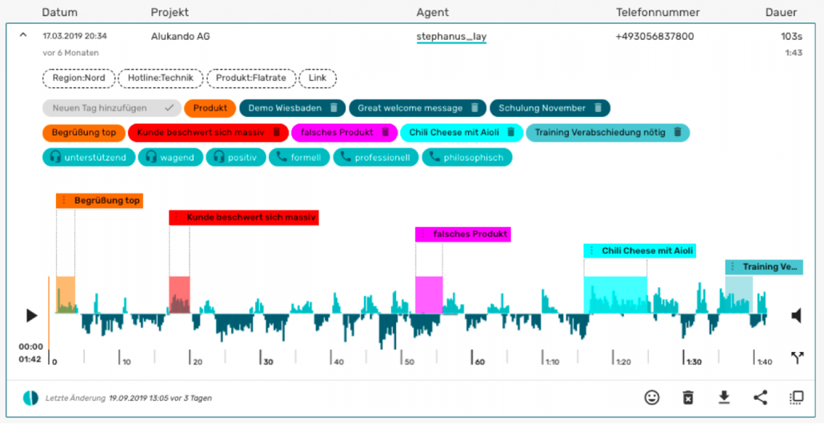Select the Hotline:Technik chip

160,78
